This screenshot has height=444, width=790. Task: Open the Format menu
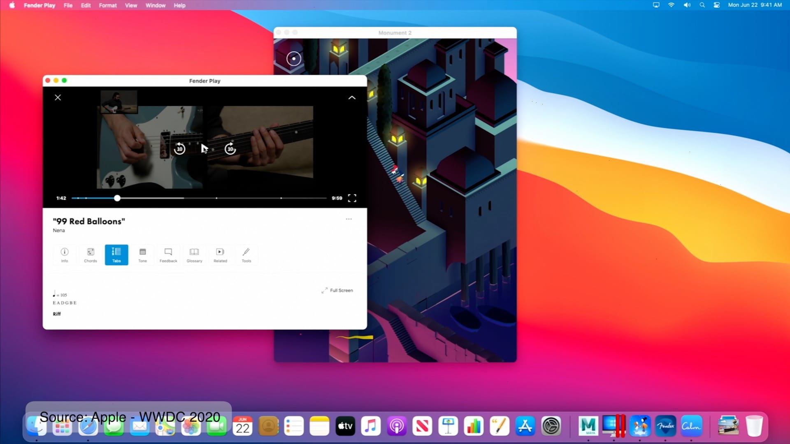pyautogui.click(x=108, y=5)
